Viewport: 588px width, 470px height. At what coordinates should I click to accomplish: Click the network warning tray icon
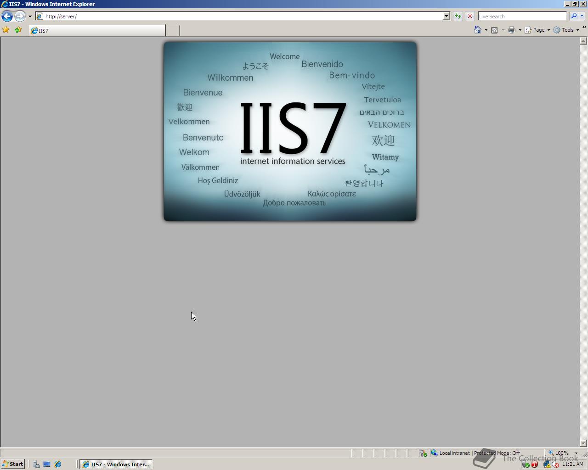click(547, 464)
